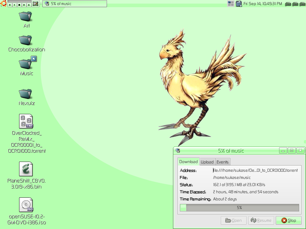Click the eject button in the panel player

[x=29, y=5]
